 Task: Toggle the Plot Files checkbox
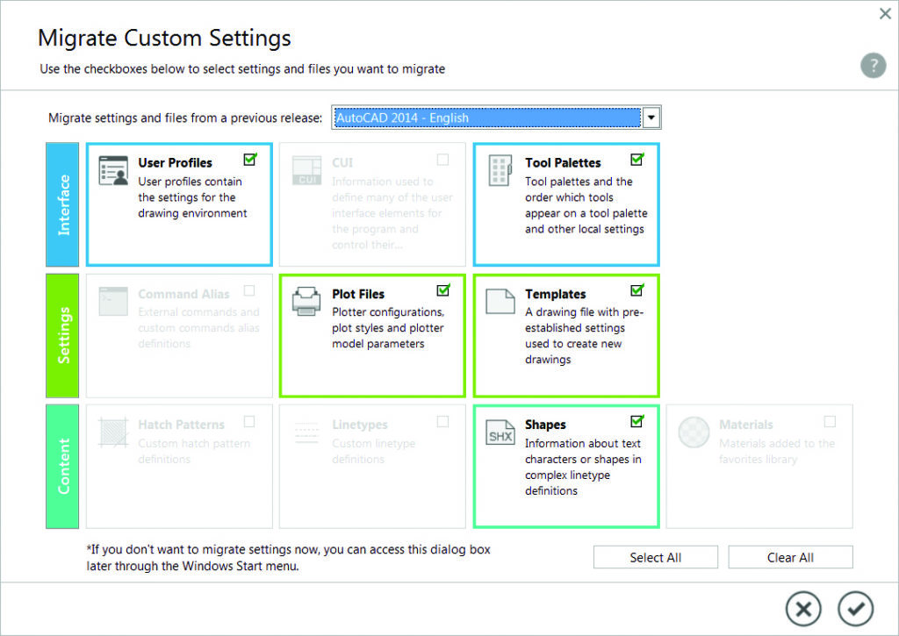[443, 290]
